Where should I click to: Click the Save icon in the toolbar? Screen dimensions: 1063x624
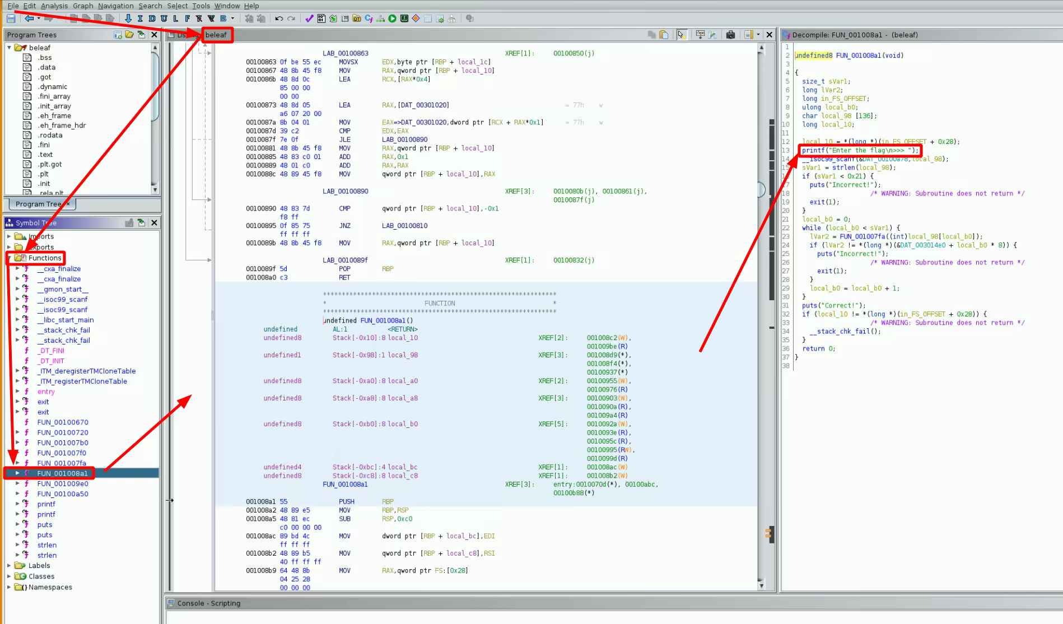[11, 18]
